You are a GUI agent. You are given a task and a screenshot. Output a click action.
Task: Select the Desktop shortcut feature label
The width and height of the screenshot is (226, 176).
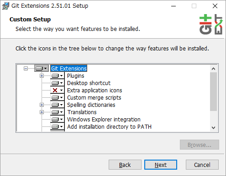(89, 83)
